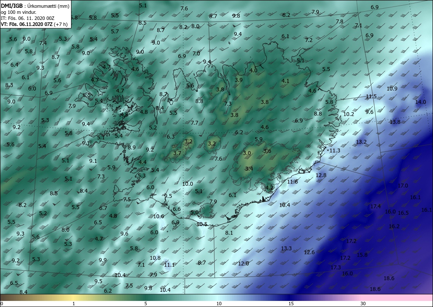Click the 4.0 value in the north
The image size is (433, 307).
click(x=253, y=70)
